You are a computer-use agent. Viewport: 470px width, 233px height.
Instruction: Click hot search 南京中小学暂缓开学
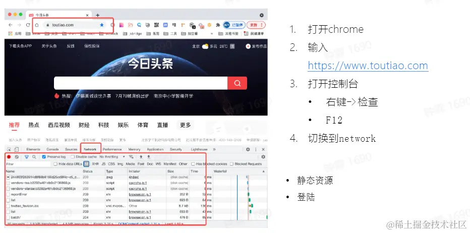173,96
